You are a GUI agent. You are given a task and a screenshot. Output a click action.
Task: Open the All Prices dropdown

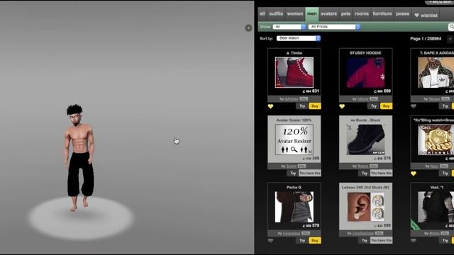334,27
